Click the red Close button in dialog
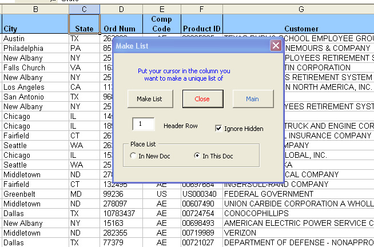 [203, 99]
